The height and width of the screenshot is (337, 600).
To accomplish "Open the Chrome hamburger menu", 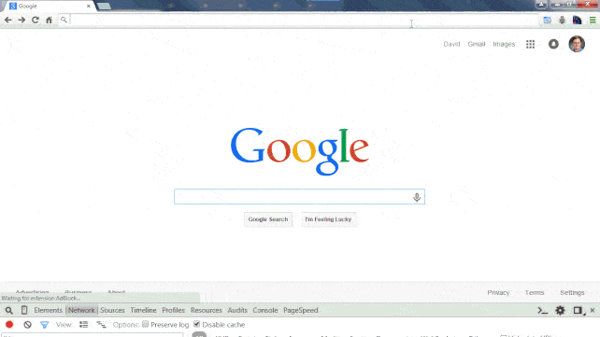I will pyautogui.click(x=593, y=20).
